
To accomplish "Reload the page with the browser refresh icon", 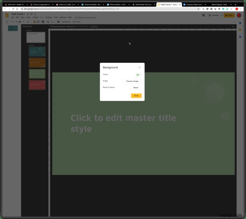I will point(13,9).
